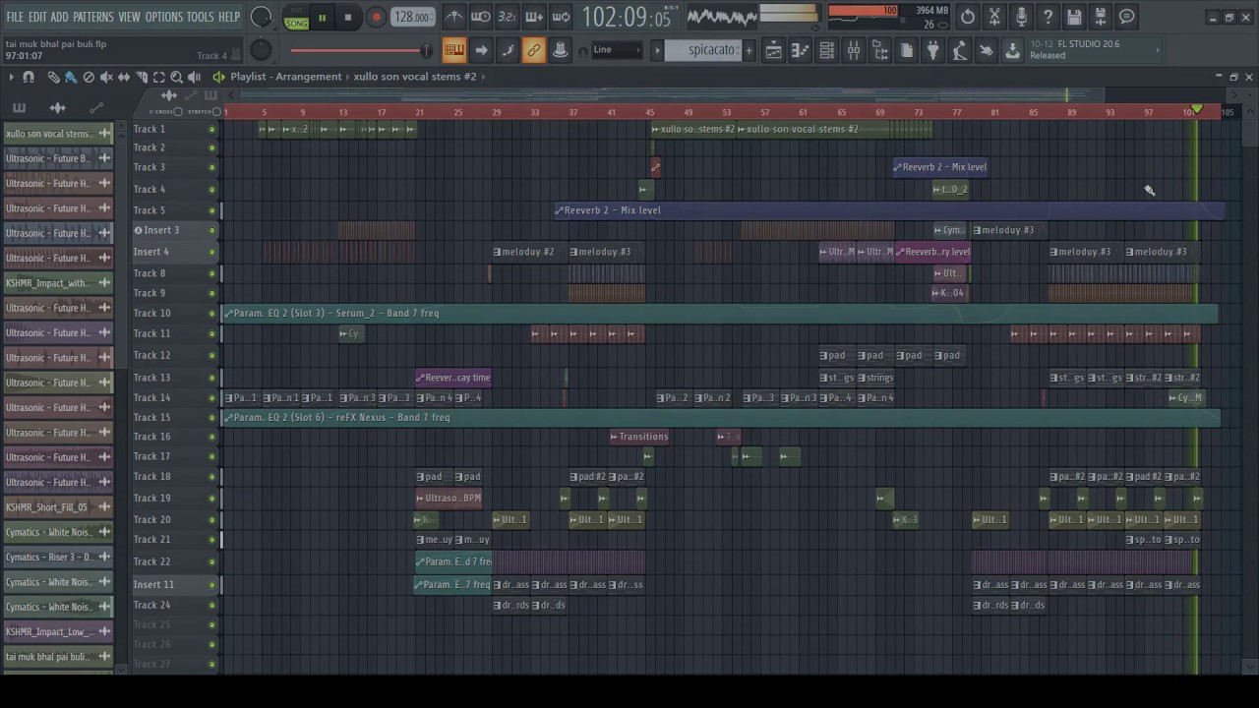This screenshot has height=708, width=1259.
Task: Toggle the STRETCH checkbox
Action: pyautogui.click(x=217, y=111)
